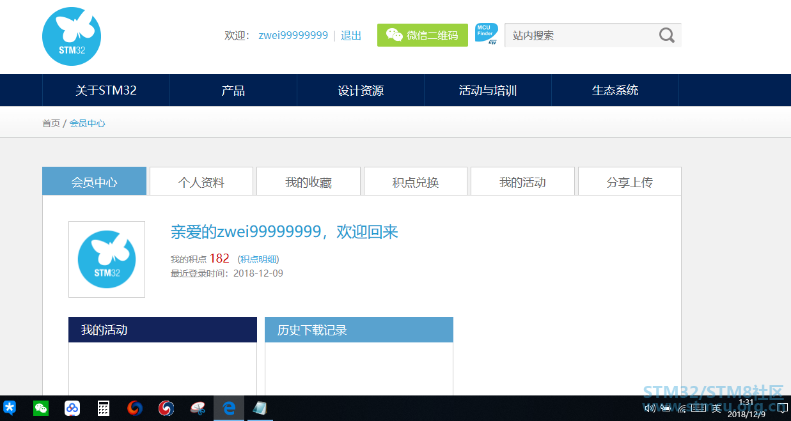Open 积点明细 points detail link
Viewport: 791px width, 421px height.
pos(258,259)
